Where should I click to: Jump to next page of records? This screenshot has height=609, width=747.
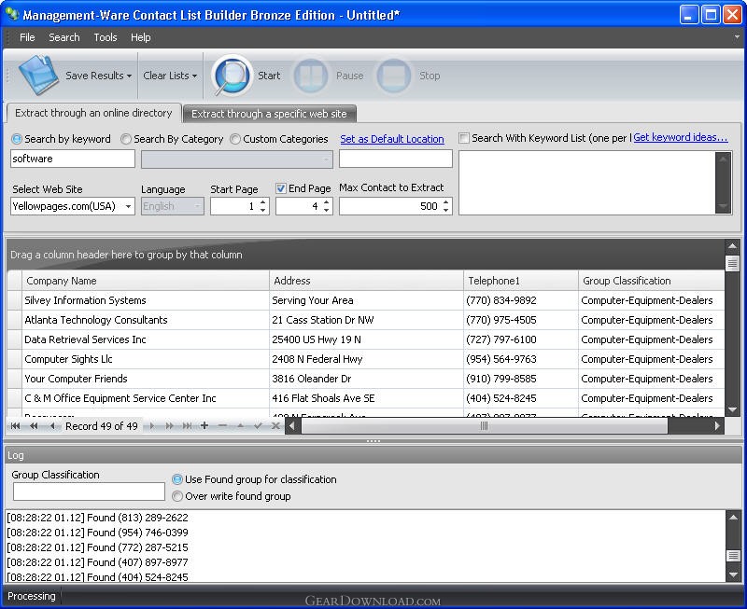tap(169, 426)
